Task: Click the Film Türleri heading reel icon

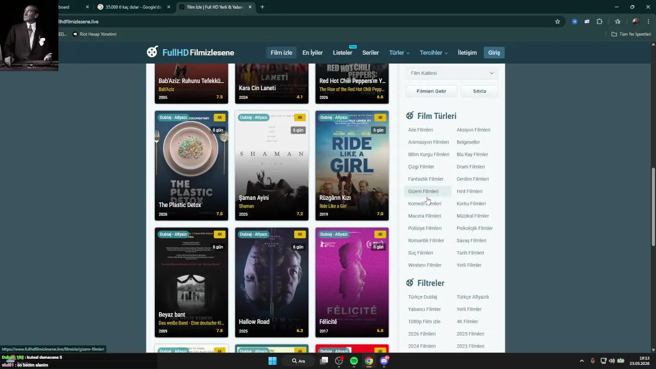Action: click(x=410, y=116)
